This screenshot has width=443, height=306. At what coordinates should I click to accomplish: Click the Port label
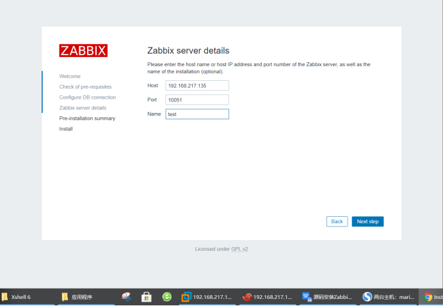[x=152, y=99]
